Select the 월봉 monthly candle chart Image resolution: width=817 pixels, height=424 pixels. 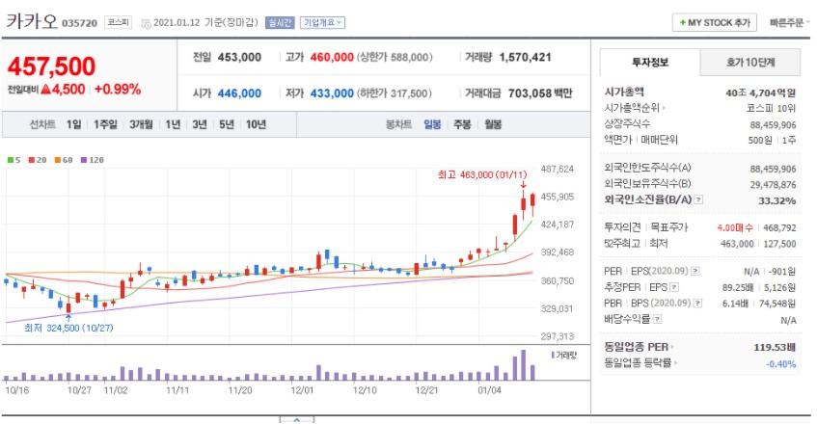(493, 124)
